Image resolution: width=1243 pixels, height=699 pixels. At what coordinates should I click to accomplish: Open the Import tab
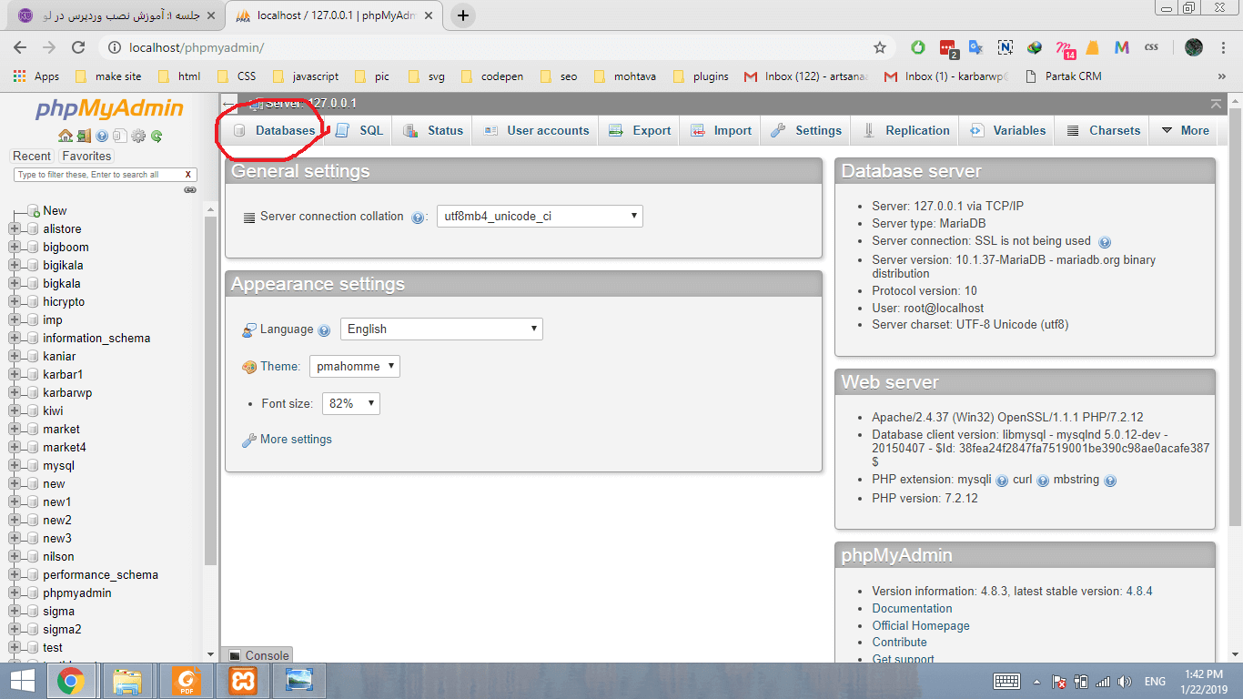[x=721, y=130]
